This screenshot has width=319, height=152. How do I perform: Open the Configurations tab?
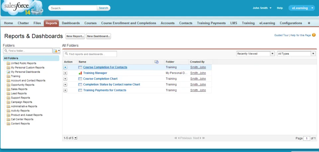(291, 23)
